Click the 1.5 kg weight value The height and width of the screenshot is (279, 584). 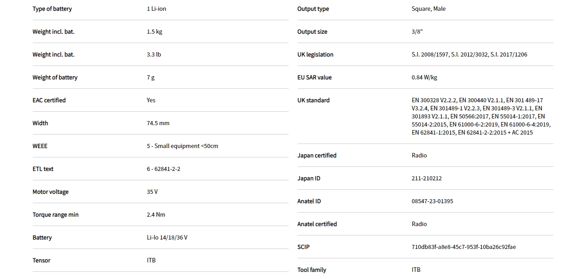[154, 31]
